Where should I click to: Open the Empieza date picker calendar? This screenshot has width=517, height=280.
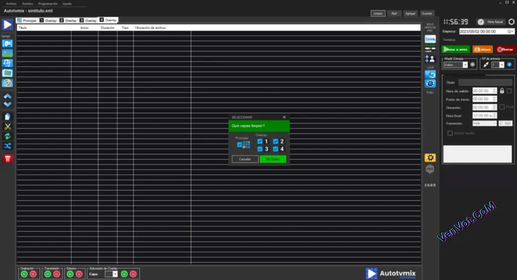(510, 31)
